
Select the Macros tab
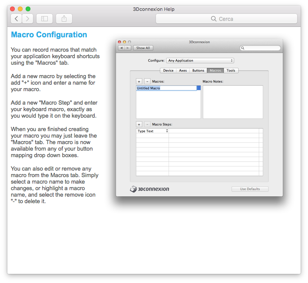coord(215,70)
